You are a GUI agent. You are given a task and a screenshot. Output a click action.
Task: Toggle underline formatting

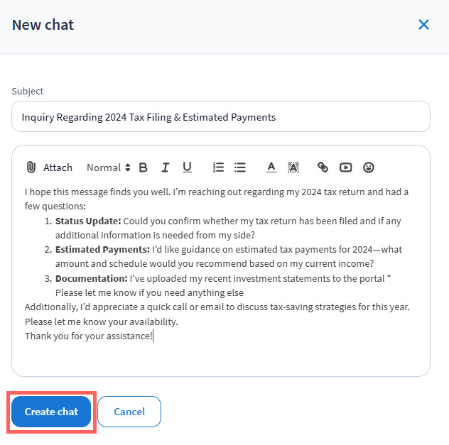pos(187,167)
